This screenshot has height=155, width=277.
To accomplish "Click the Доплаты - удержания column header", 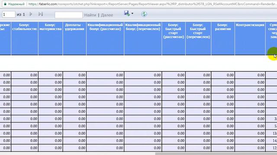I will pyautogui.click(x=74, y=38).
